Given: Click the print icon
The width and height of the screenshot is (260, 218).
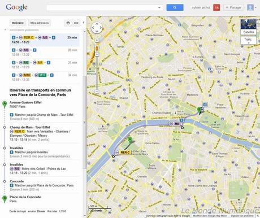Looking at the screenshot, I should [x=68, y=23].
